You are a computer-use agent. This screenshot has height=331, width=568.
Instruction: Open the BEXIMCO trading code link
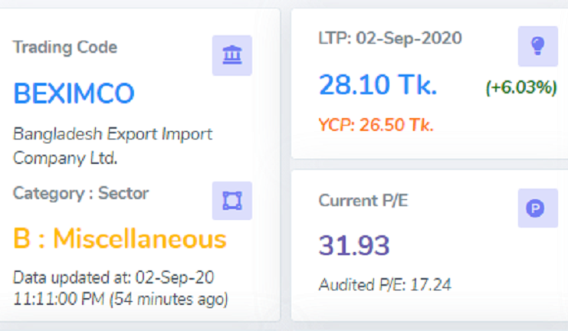pyautogui.click(x=74, y=94)
